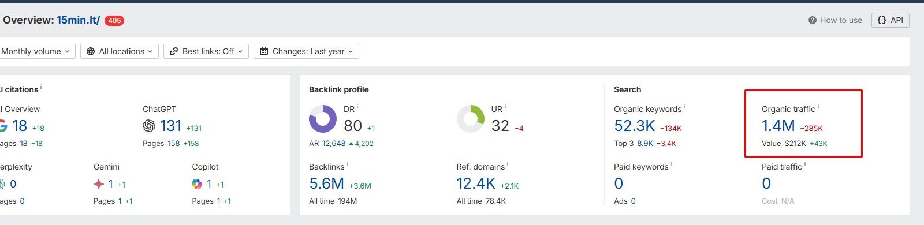Click the ChatGPT Pages 158 value
This screenshot has width=924, height=225.
click(174, 144)
